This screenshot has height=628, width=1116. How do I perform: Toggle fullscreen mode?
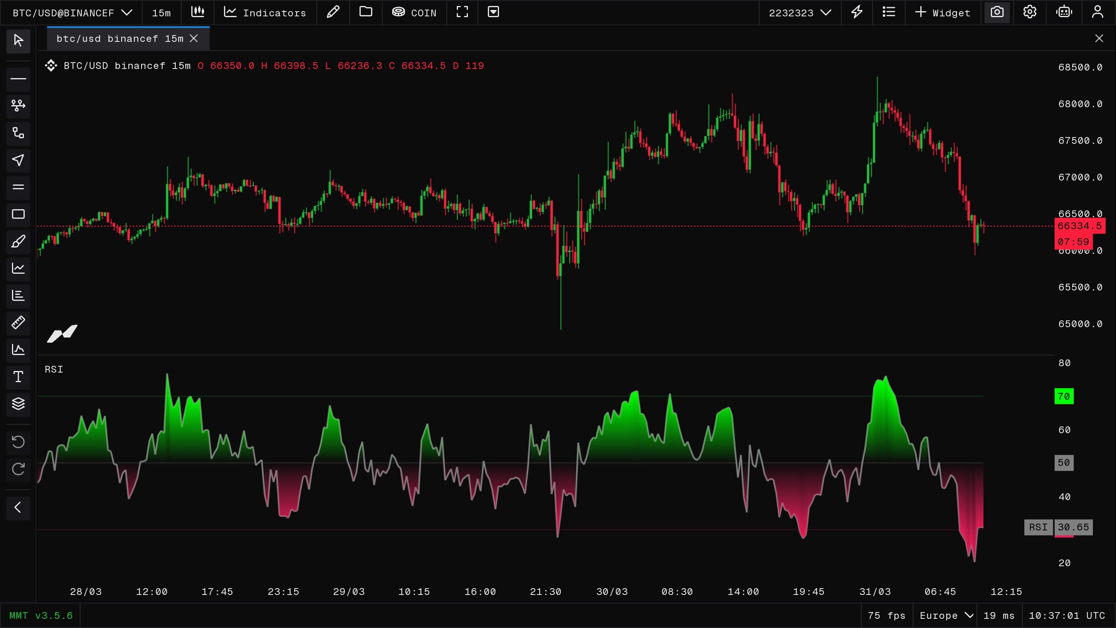(x=462, y=13)
